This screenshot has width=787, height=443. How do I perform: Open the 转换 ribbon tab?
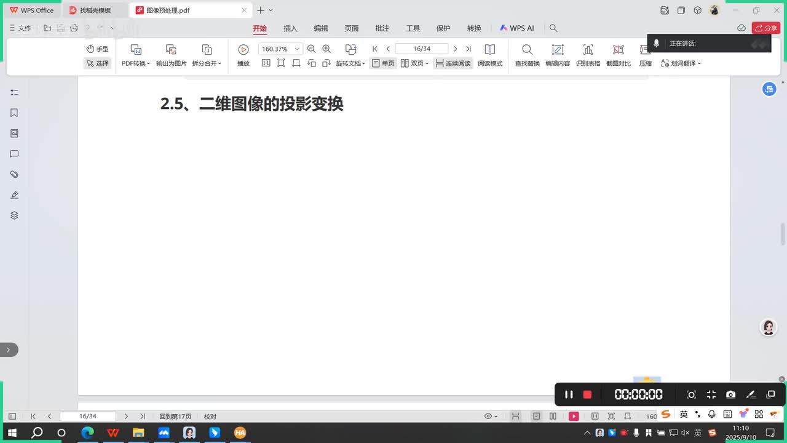pyautogui.click(x=474, y=28)
